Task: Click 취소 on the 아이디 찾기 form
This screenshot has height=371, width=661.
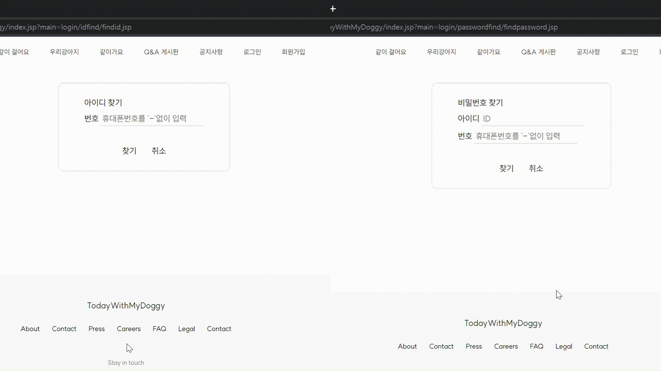Action: (158, 151)
